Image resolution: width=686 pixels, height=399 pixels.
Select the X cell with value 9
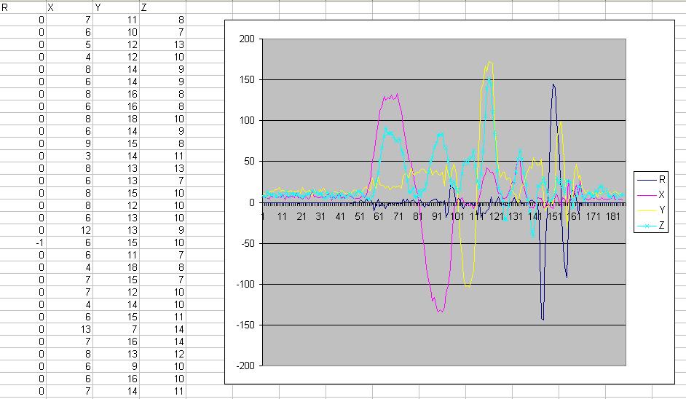point(69,144)
